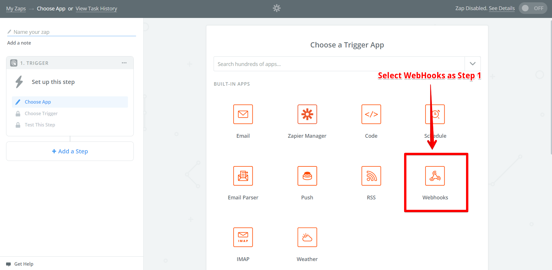Image resolution: width=552 pixels, height=270 pixels.
Task: Select the Webhooks app icon
Action: coord(435,176)
